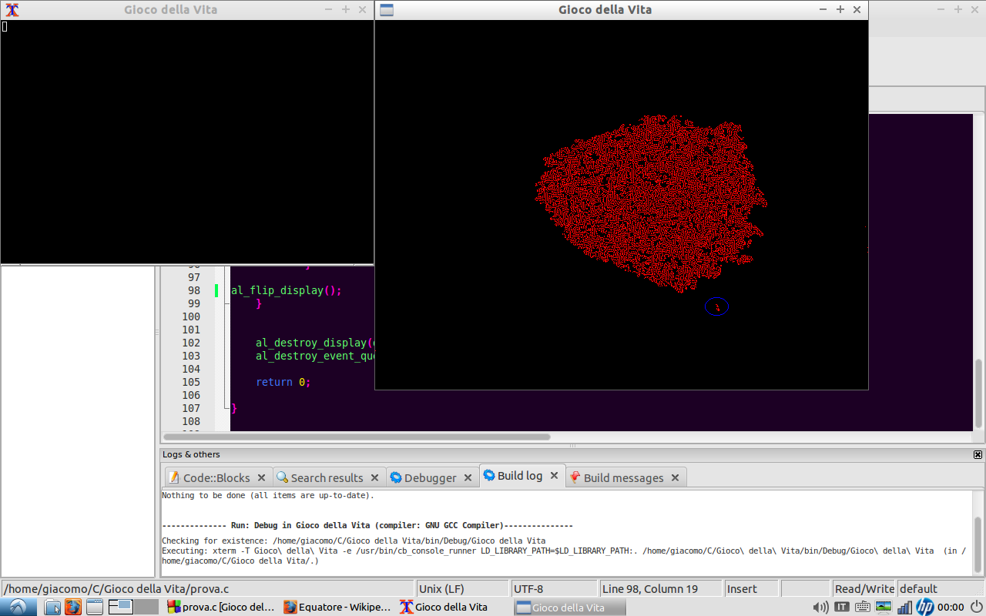Image resolution: width=986 pixels, height=616 pixels.
Task: Close the Search results tab
Action: point(375,477)
